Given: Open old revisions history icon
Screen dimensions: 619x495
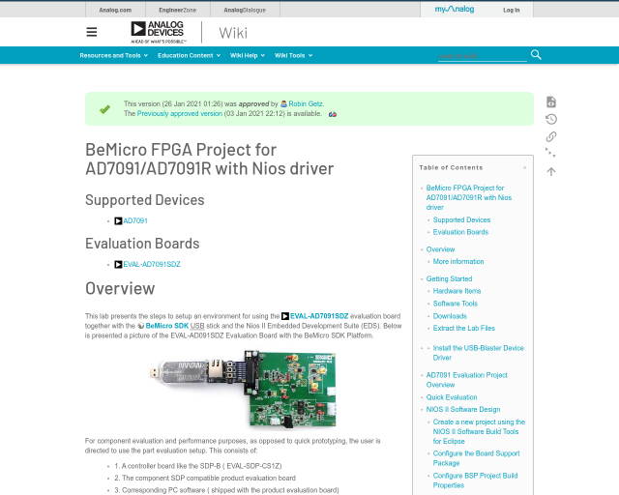Looking at the screenshot, I should tap(550, 119).
